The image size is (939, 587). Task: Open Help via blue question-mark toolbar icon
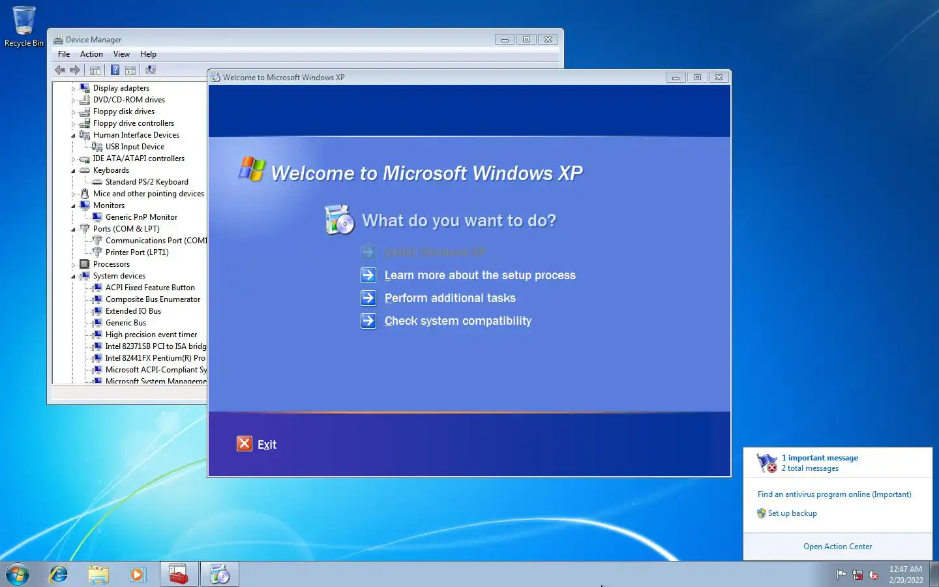pyautogui.click(x=115, y=70)
